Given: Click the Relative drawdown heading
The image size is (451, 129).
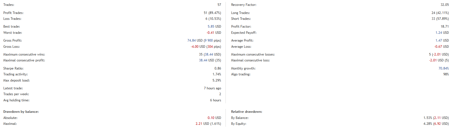Looking at the screenshot, I should tap(246, 112).
